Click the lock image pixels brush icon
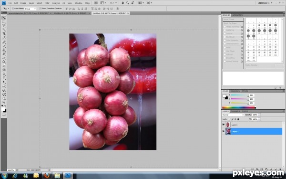 232,119
